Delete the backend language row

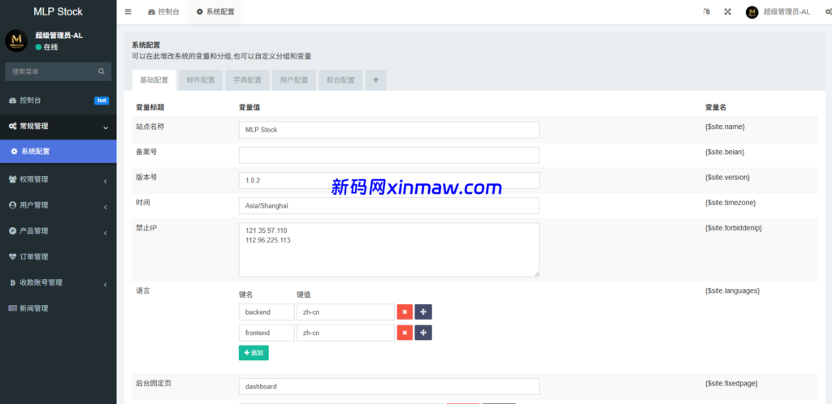(405, 312)
